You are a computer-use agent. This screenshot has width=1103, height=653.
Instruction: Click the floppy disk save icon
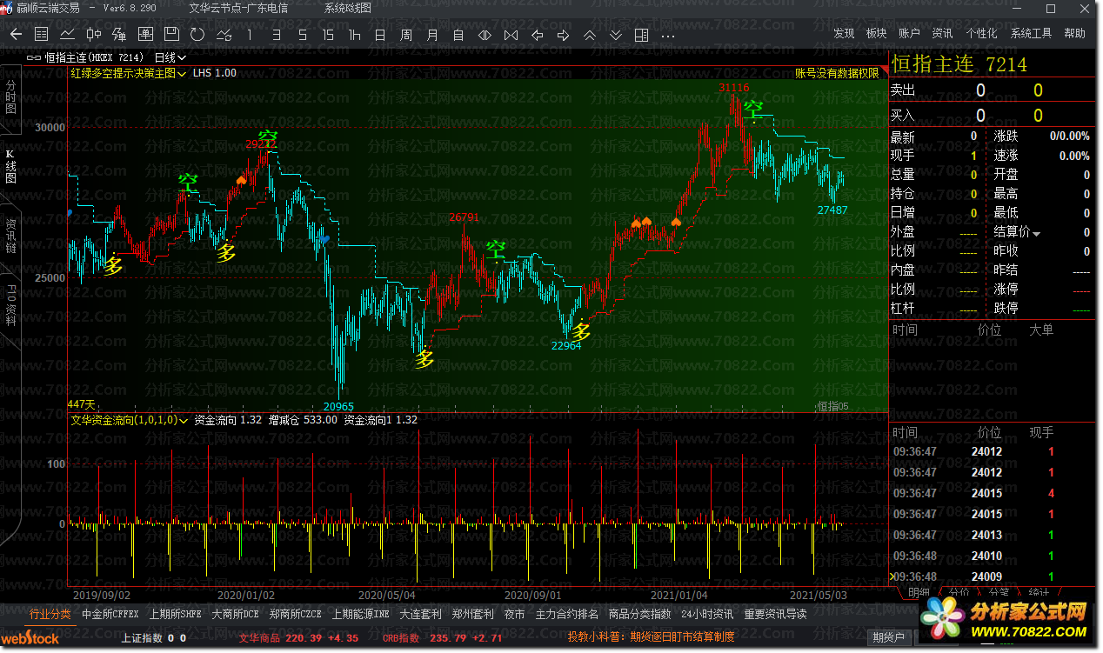[171, 35]
